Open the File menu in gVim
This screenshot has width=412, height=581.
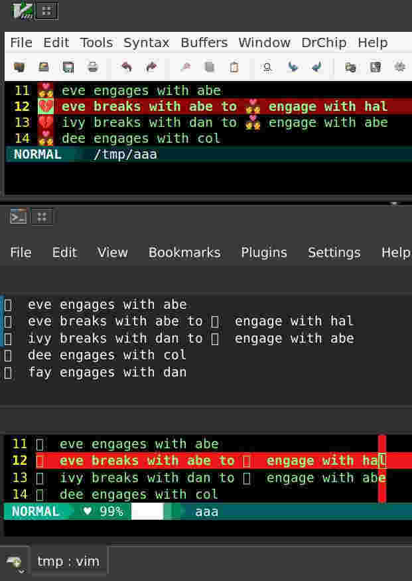tap(21, 42)
